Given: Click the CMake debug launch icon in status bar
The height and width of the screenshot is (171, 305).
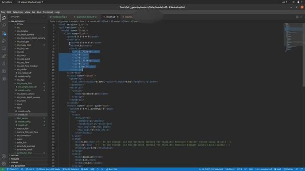Looking at the screenshot, I should [x=98, y=169].
